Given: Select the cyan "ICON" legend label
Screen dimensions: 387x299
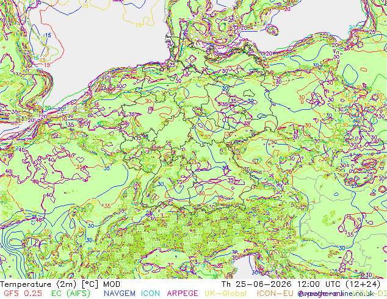Looking at the screenshot, I should point(150,294).
